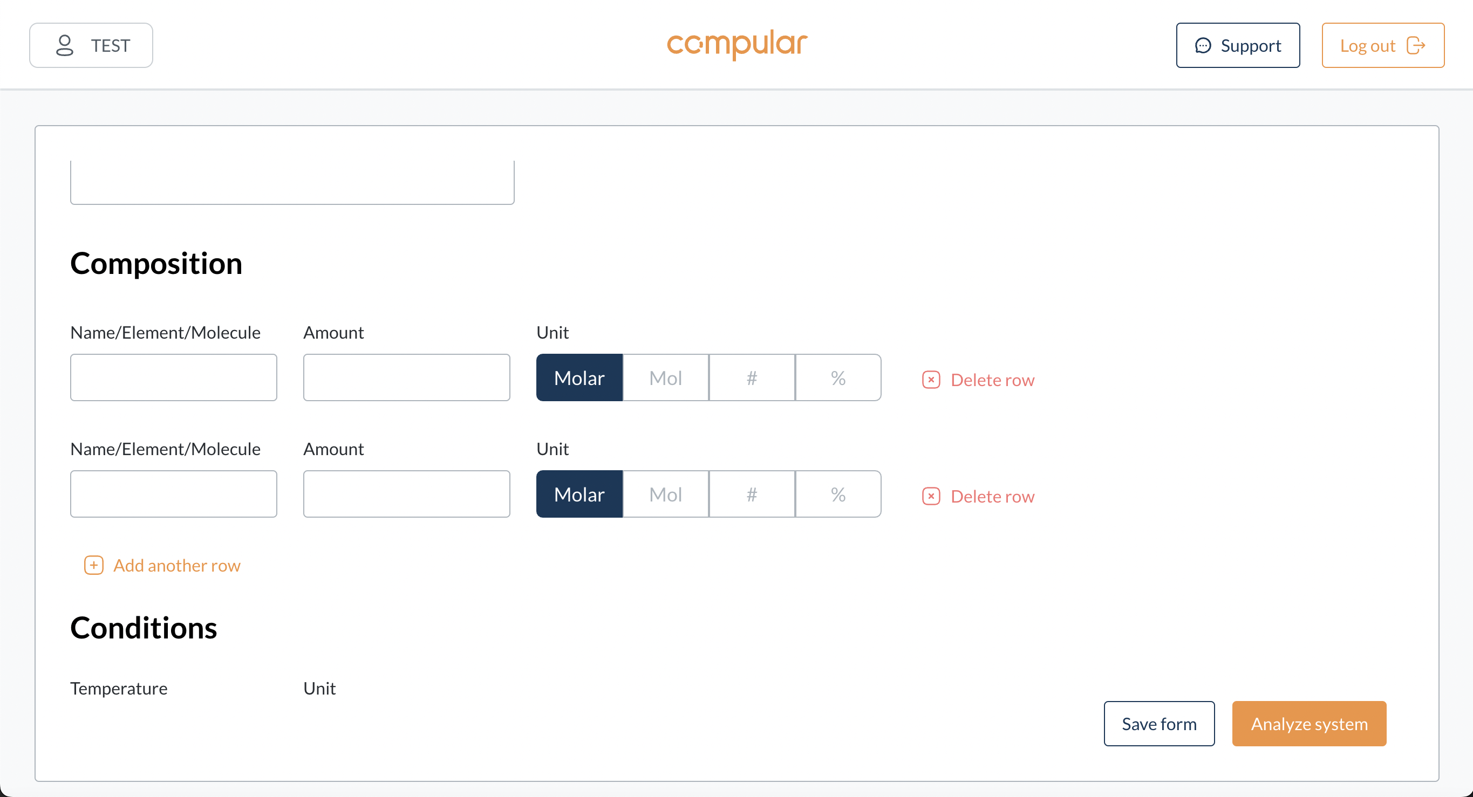The width and height of the screenshot is (1473, 797).
Task: Click Delete row link text in first row
Action: click(x=993, y=380)
